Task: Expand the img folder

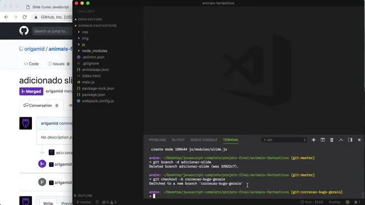Action: [85, 38]
